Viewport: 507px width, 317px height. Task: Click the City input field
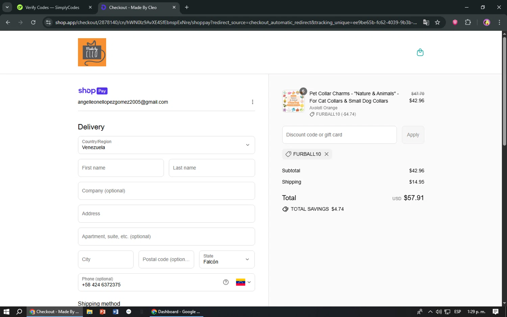click(105, 259)
